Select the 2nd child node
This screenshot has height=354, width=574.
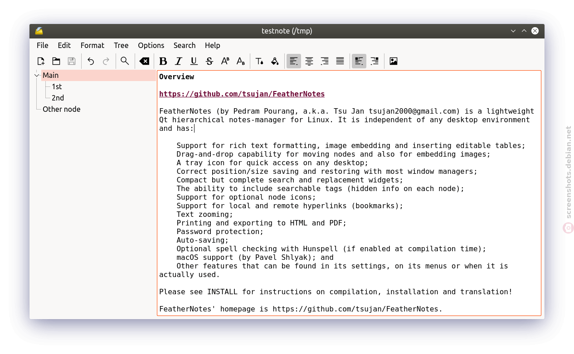[58, 98]
